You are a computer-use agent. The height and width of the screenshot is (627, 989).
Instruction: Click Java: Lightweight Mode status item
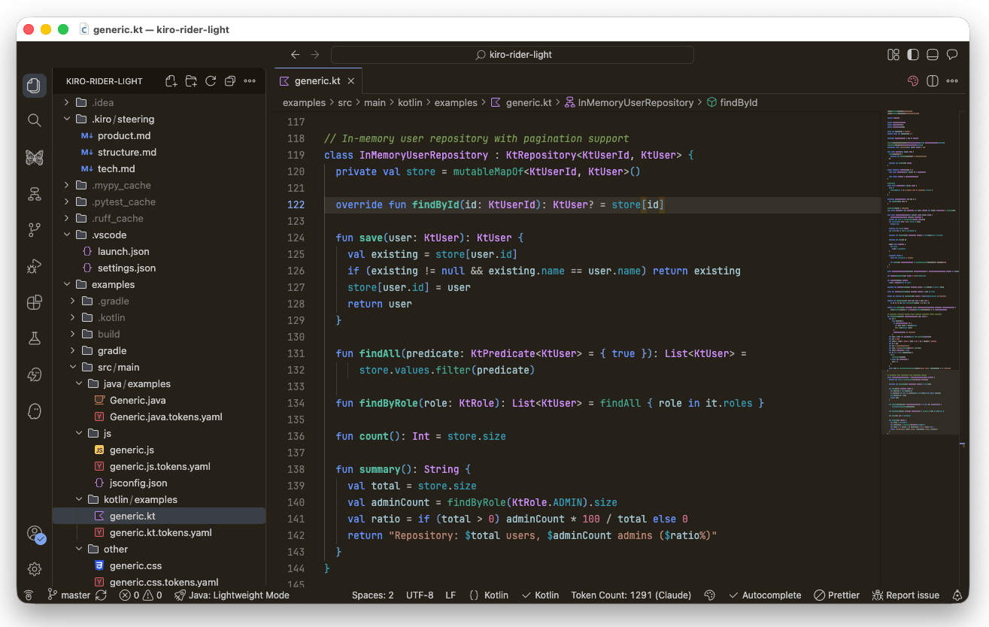click(x=232, y=595)
